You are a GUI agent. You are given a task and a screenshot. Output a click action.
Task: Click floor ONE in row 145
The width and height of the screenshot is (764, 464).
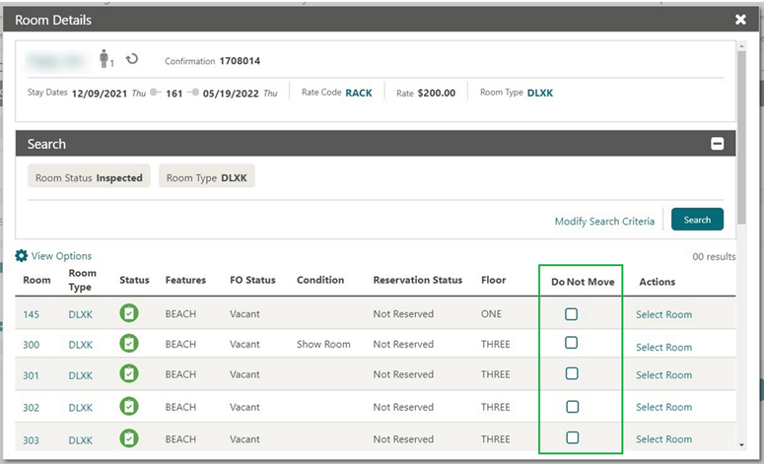click(x=491, y=314)
